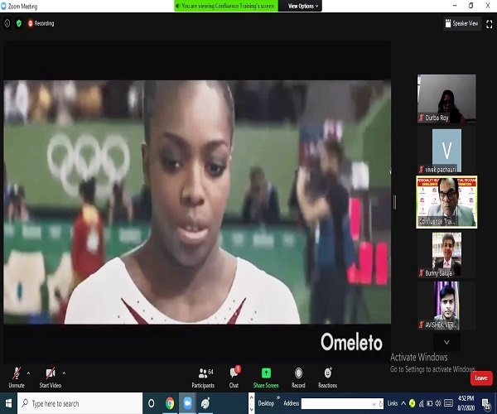Expand video options arrow beside Start Video
Screen dimensions: 497x414
point(64,373)
